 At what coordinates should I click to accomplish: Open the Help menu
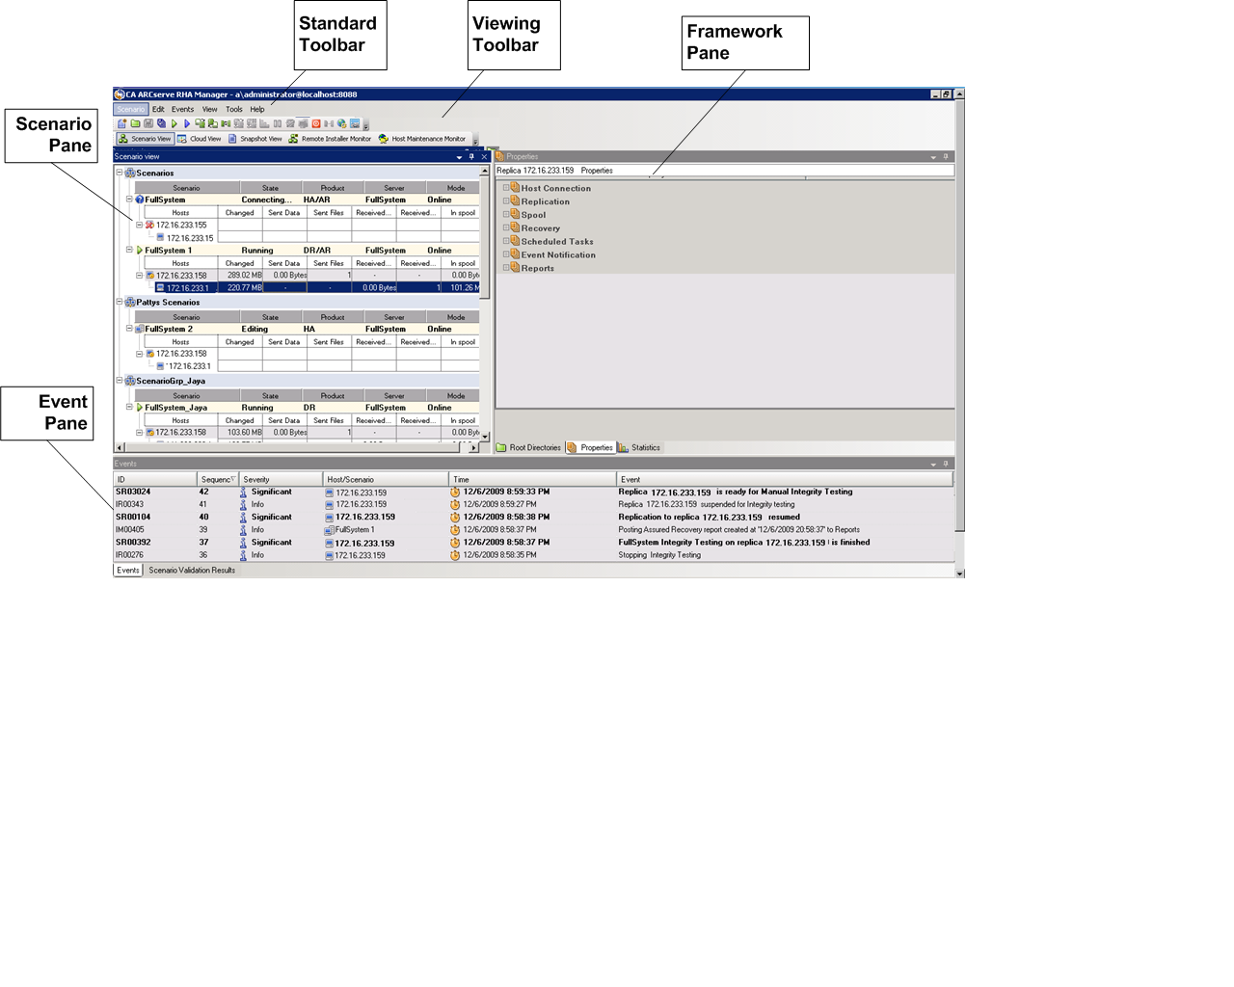pyautogui.click(x=257, y=109)
